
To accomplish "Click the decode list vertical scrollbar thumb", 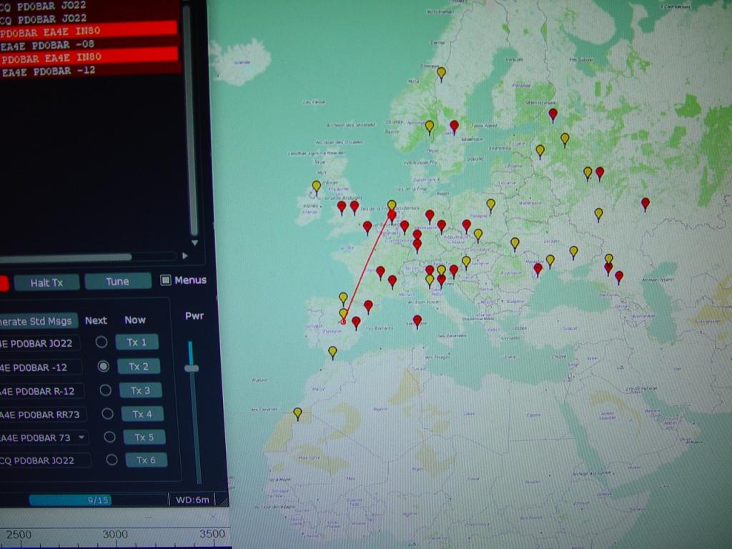I will pyautogui.click(x=190, y=122).
